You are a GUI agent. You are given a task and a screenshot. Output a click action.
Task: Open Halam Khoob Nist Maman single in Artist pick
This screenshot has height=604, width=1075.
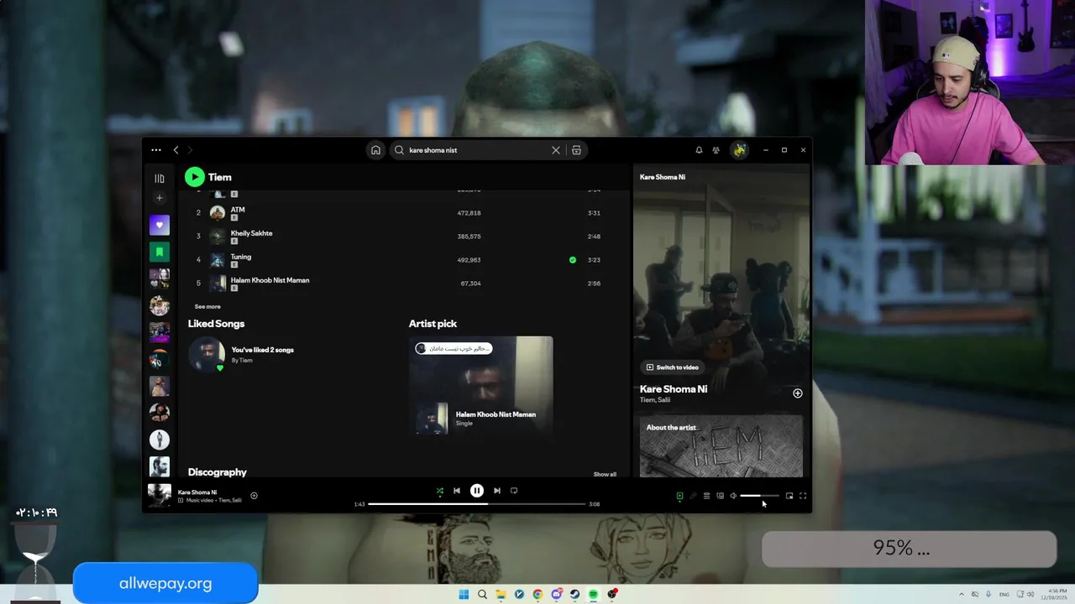tap(496, 414)
